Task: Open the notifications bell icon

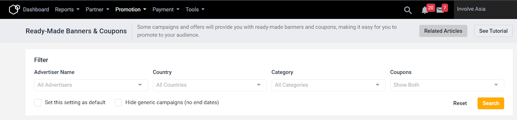Action: pos(425,10)
